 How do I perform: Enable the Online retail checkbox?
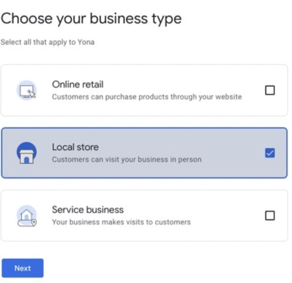click(270, 90)
